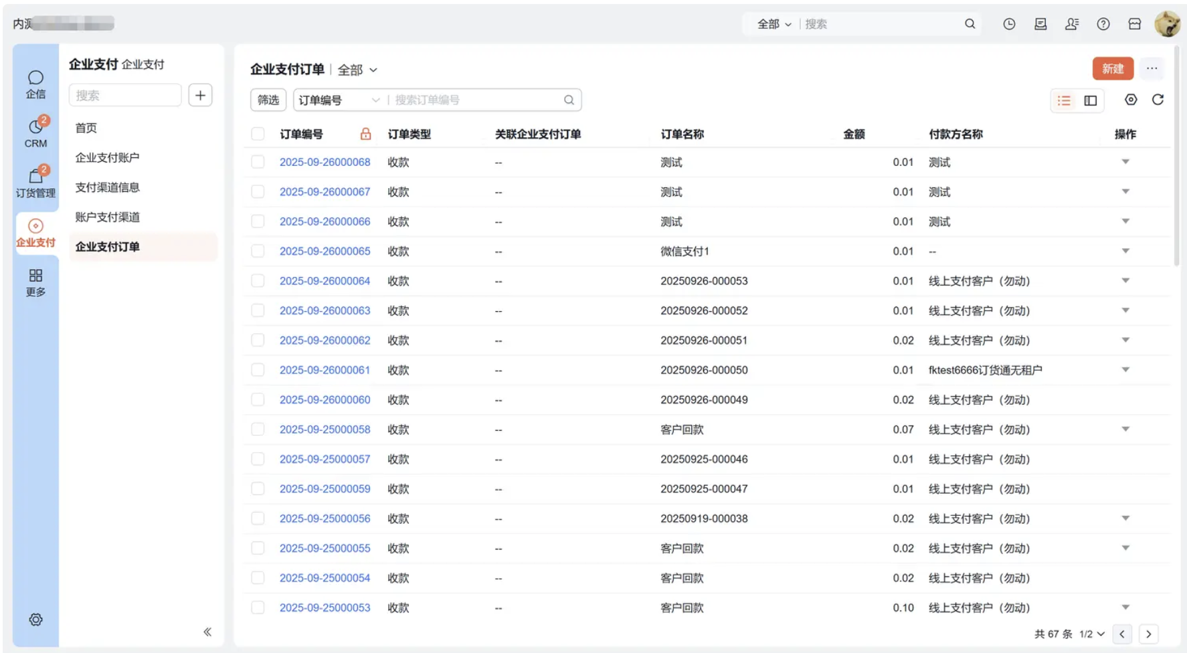Viewport: 1187px width, 653px height.
Task: Open 订货管理 in the left sidebar
Action: 35,182
